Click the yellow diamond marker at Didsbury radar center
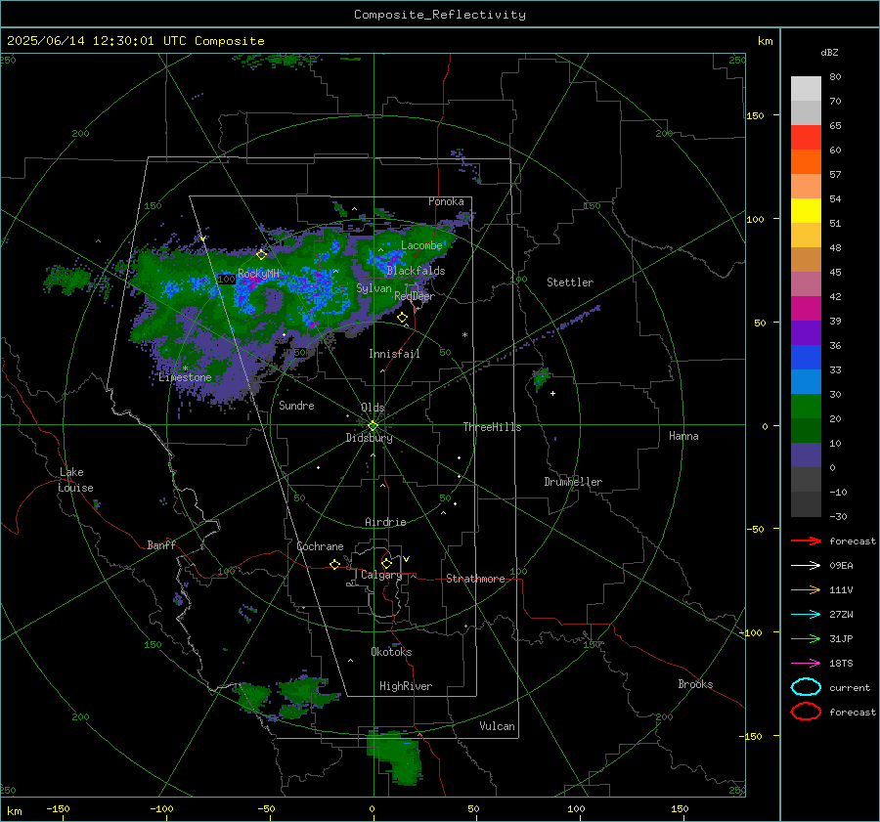Viewport: 880px width, 822px height. 374,426
